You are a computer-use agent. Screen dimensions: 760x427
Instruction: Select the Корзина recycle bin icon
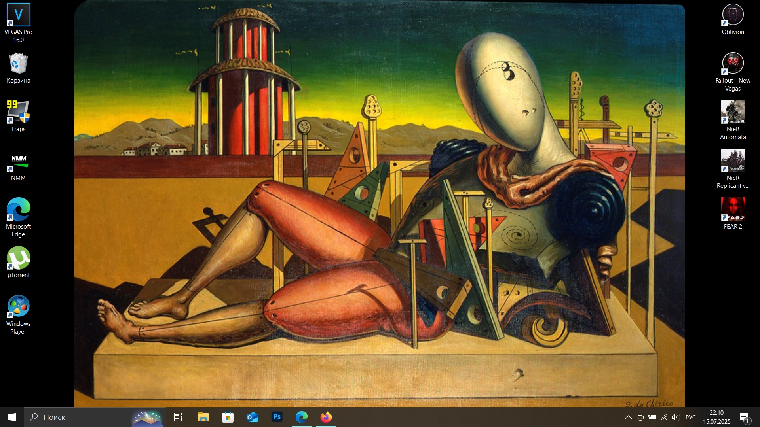(18, 68)
